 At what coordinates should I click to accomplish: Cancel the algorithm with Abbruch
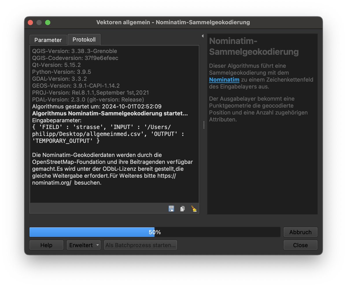[x=300, y=232]
